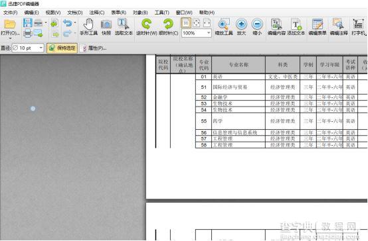Open the 窗口(W) menu

click(x=184, y=13)
